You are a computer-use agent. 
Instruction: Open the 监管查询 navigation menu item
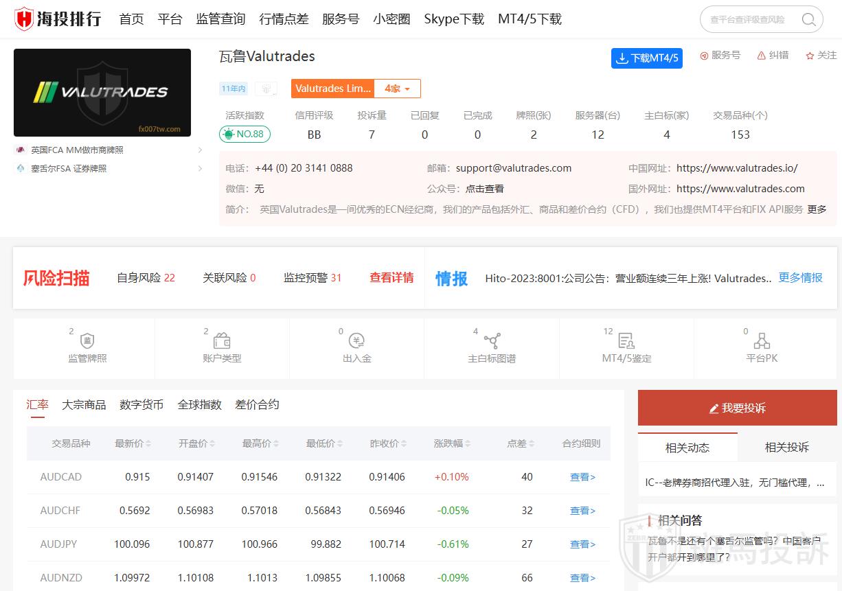(220, 19)
